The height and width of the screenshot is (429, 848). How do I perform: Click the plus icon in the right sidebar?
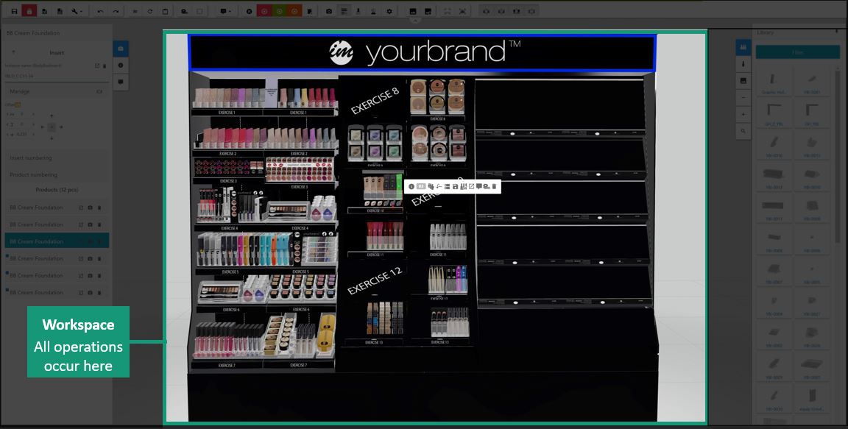click(x=743, y=114)
